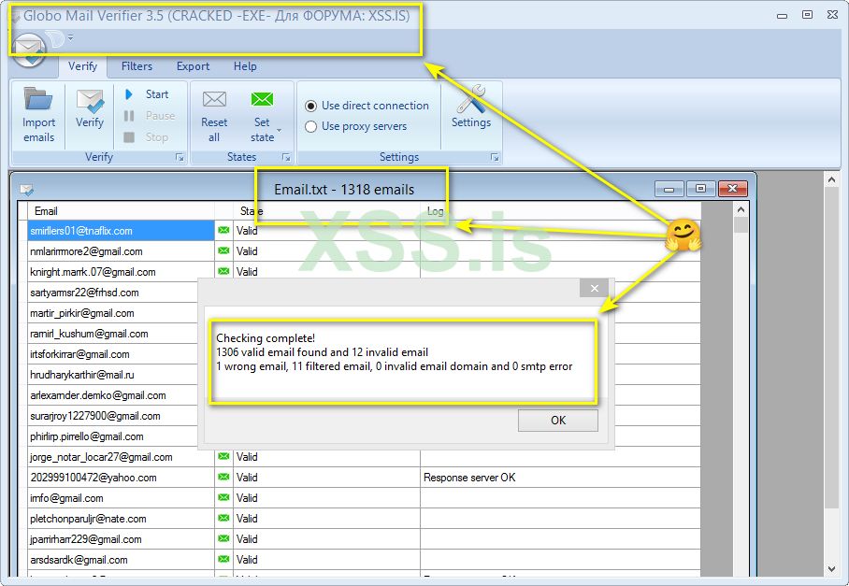Click the outer workspace scroll down arrow
Screen dimensions: 849x586
click(x=832, y=569)
